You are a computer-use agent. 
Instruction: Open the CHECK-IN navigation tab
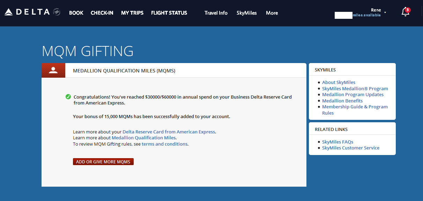[102, 13]
